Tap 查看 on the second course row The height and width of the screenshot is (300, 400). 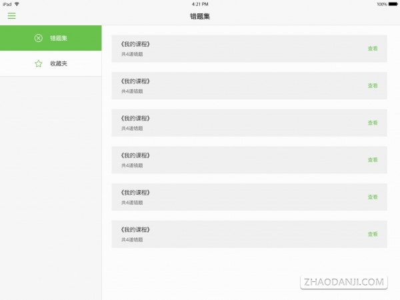[373, 86]
